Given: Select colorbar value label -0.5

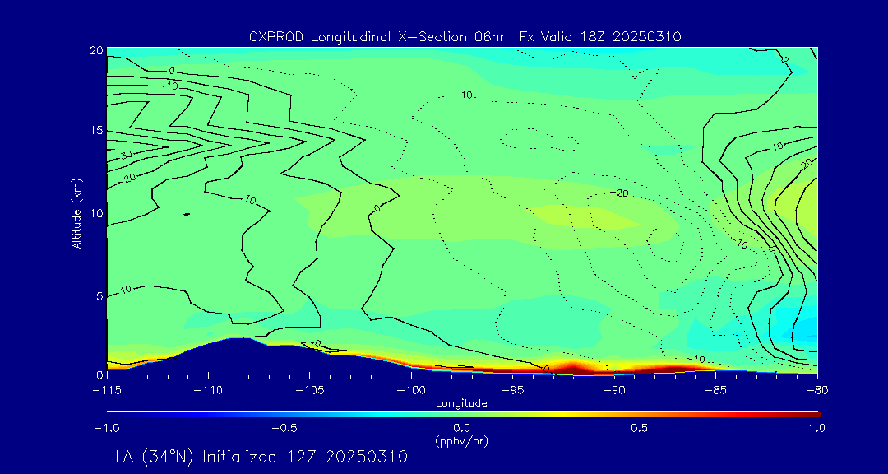Looking at the screenshot, I should (x=284, y=428).
